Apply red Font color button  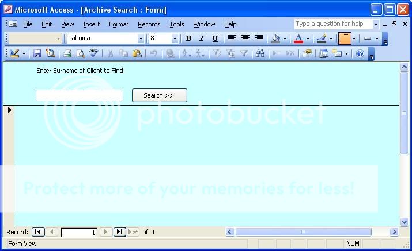[298, 38]
